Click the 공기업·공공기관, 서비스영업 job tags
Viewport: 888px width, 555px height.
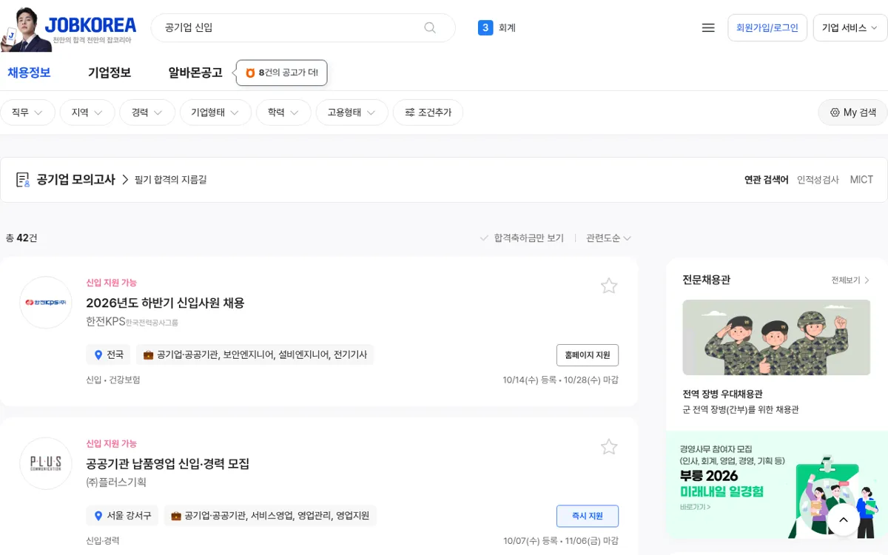tap(270, 515)
